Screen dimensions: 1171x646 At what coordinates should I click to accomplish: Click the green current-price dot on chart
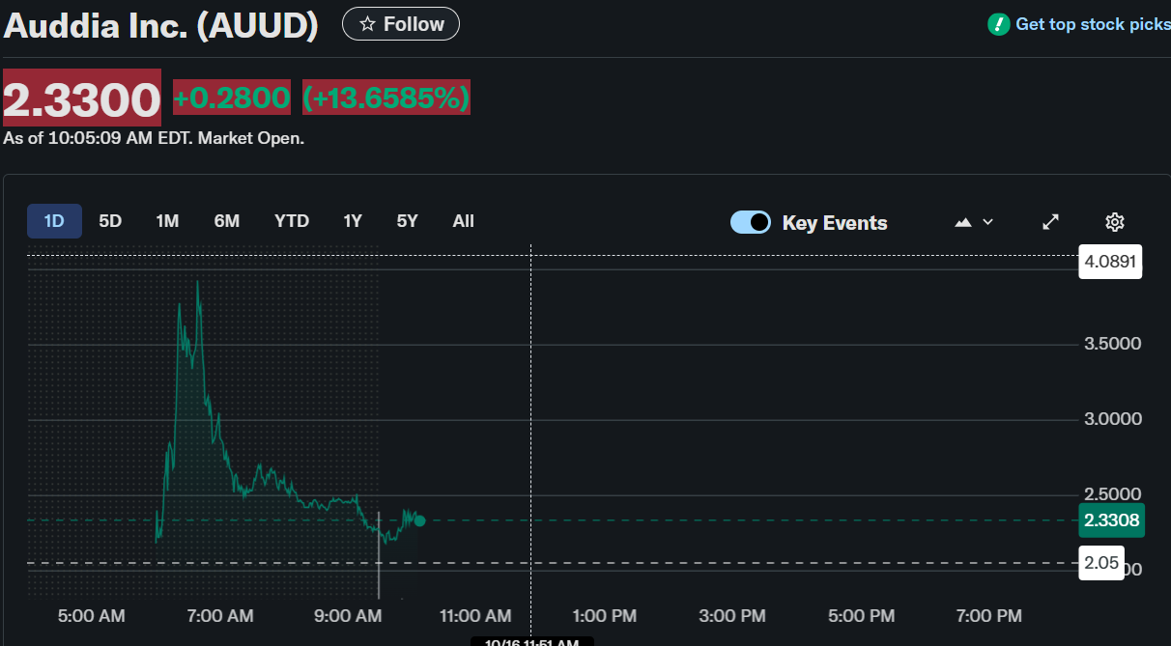pos(419,520)
